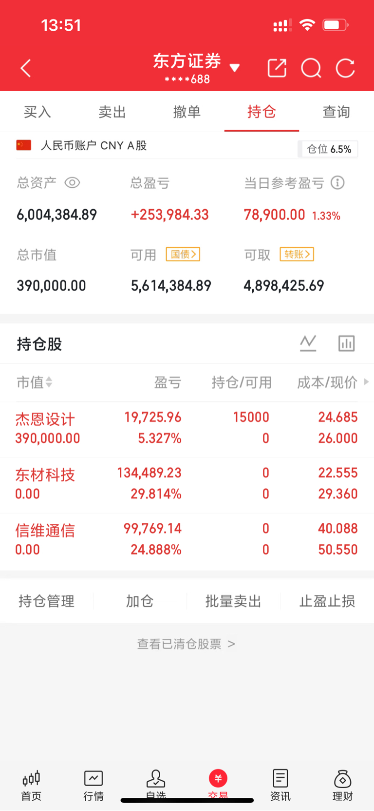Tap the info icon beside 当日参考盈亏
This screenshot has height=811, width=374.
click(337, 183)
